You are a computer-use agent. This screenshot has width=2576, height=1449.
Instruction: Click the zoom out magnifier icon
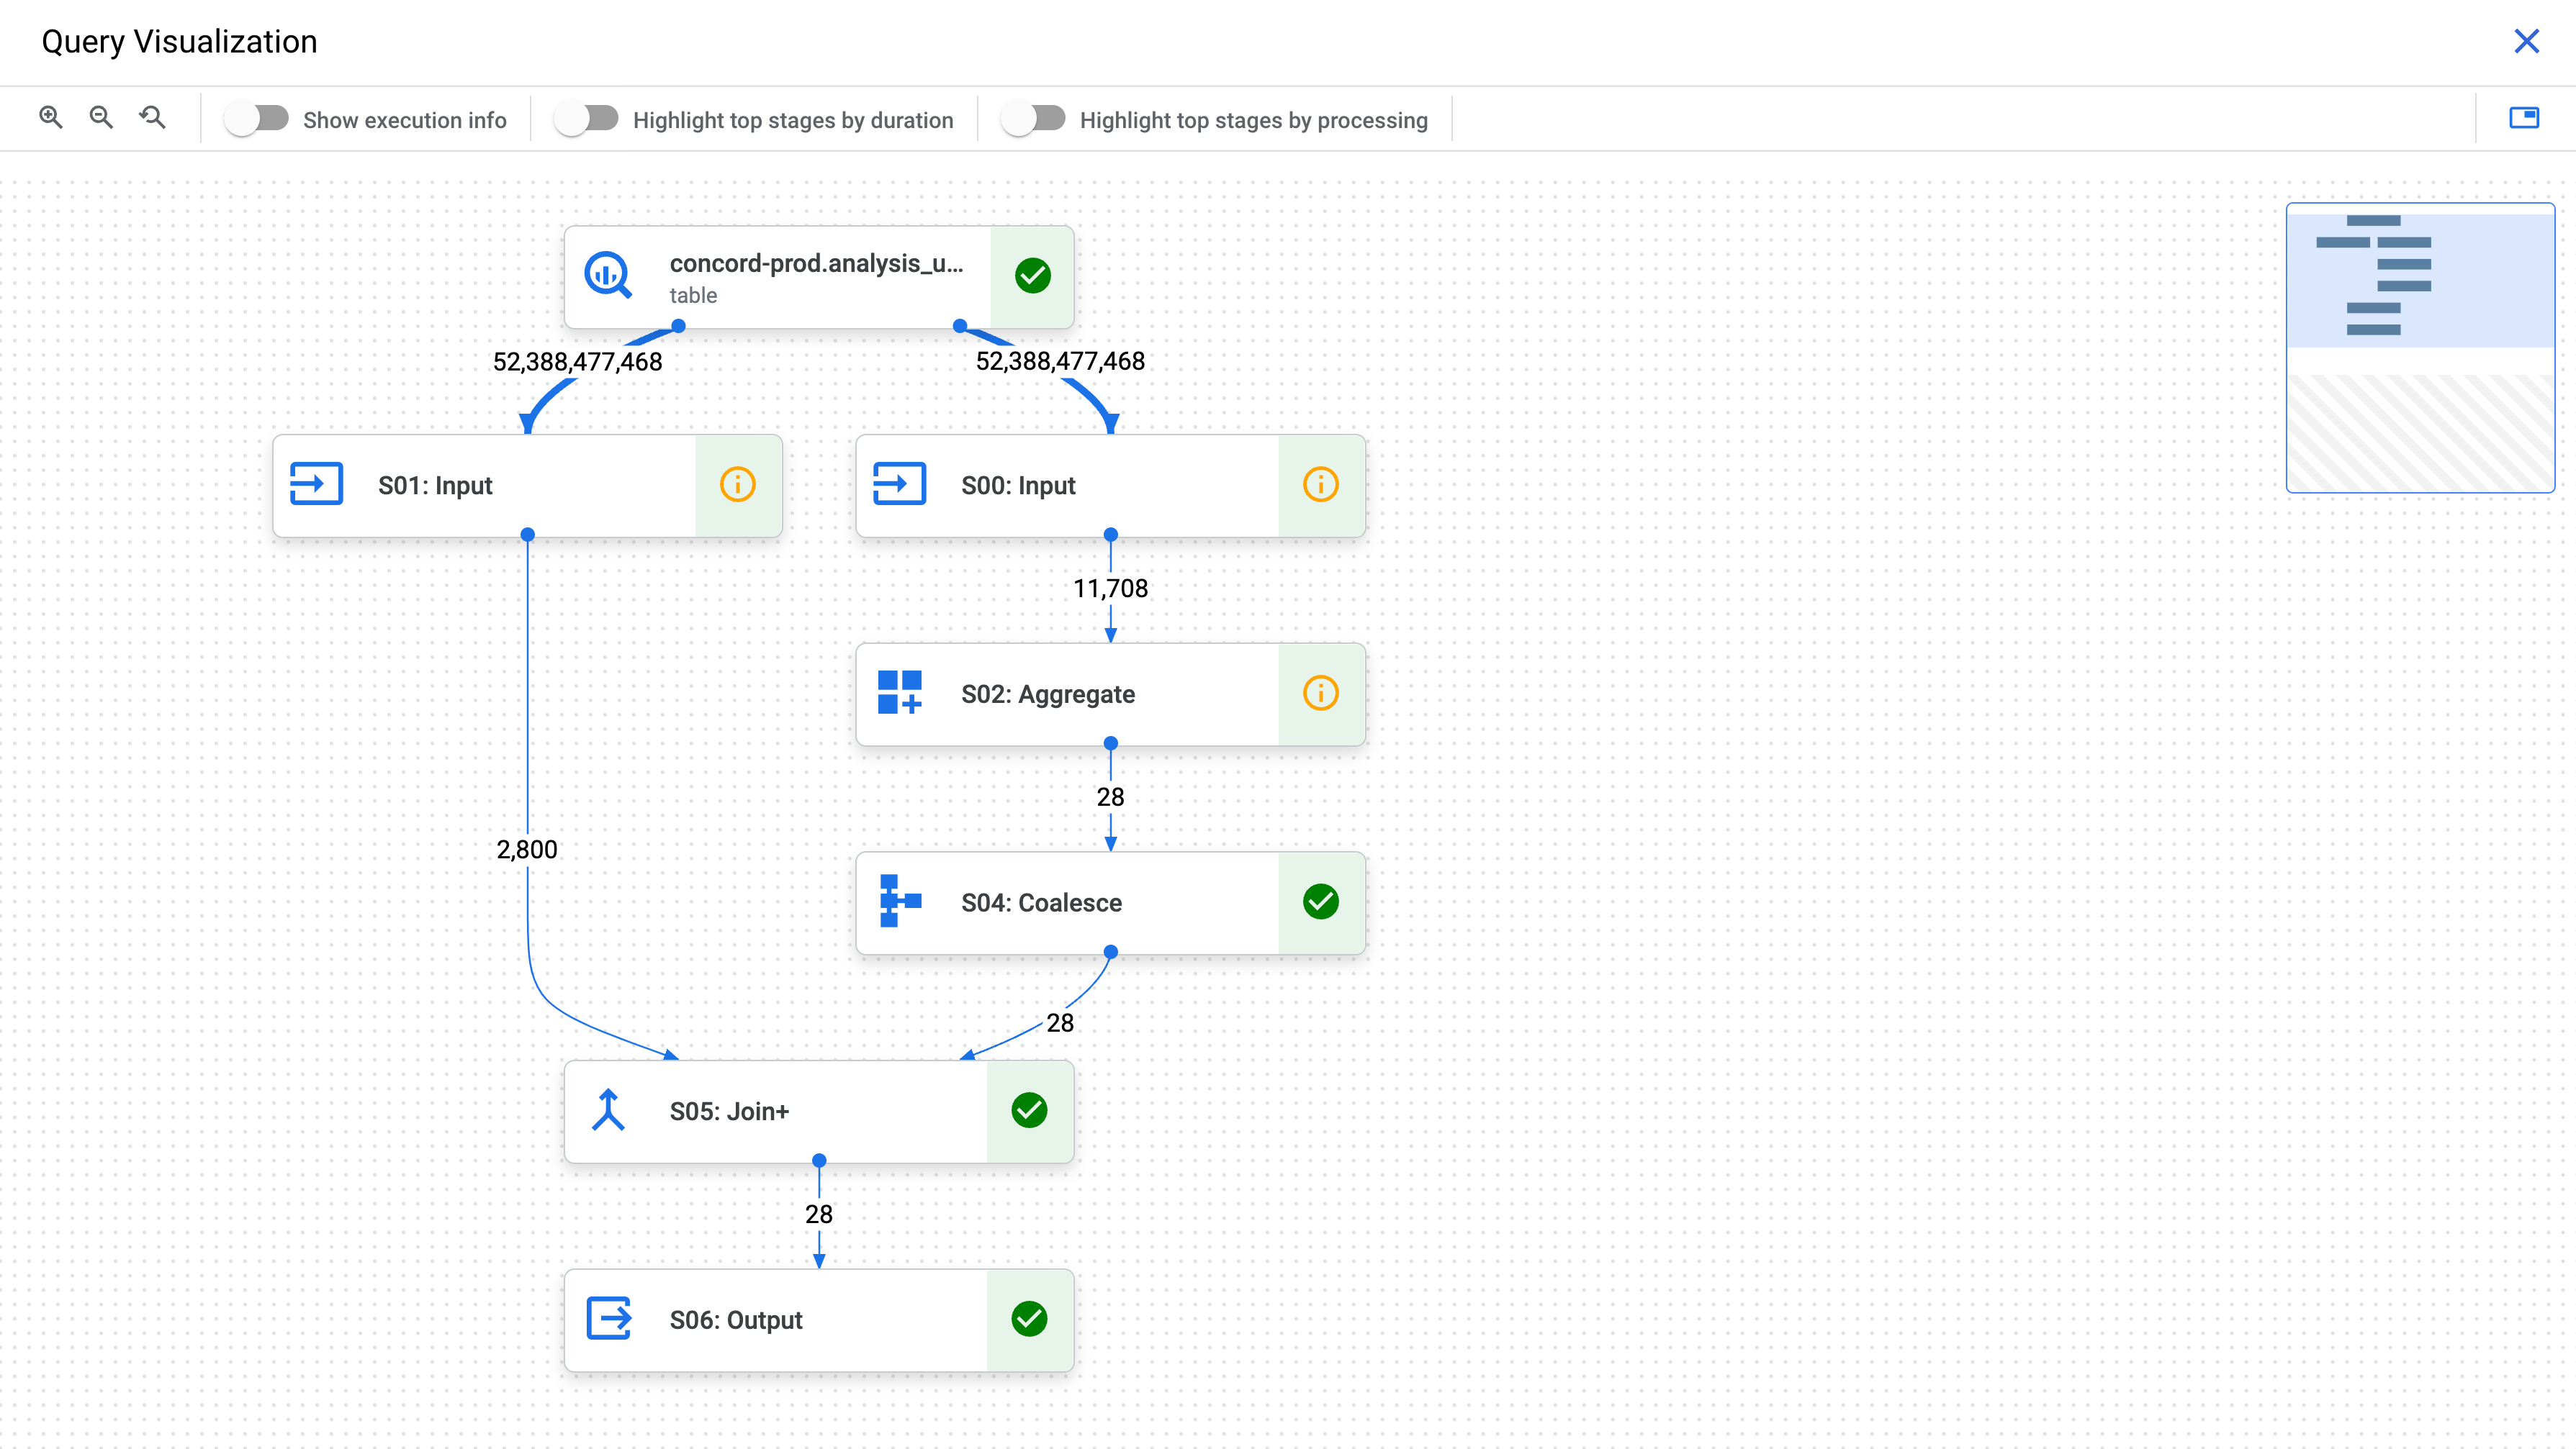pos(101,117)
